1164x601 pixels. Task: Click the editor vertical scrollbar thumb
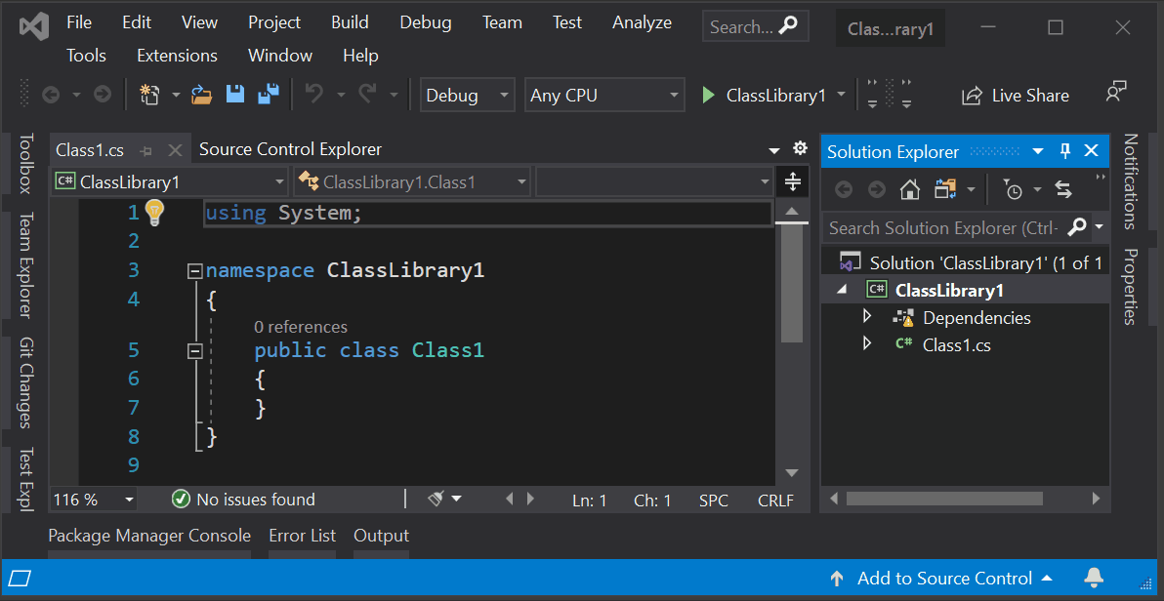tap(791, 284)
